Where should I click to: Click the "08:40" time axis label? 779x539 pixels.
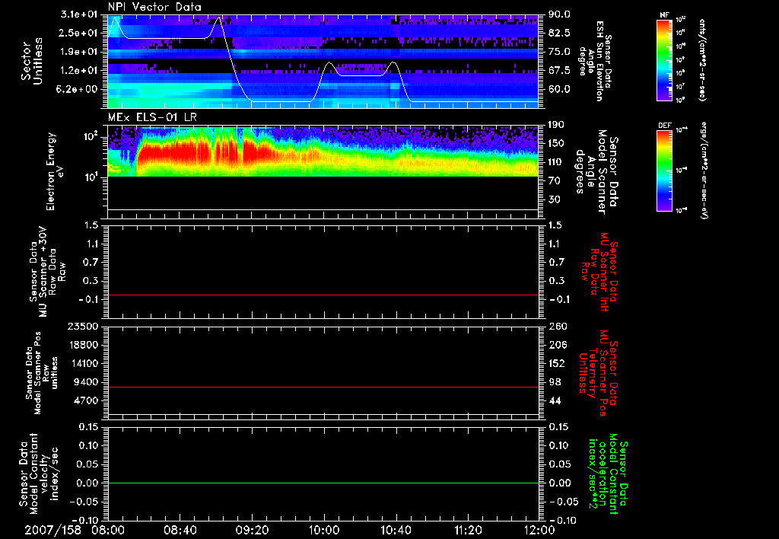180,530
